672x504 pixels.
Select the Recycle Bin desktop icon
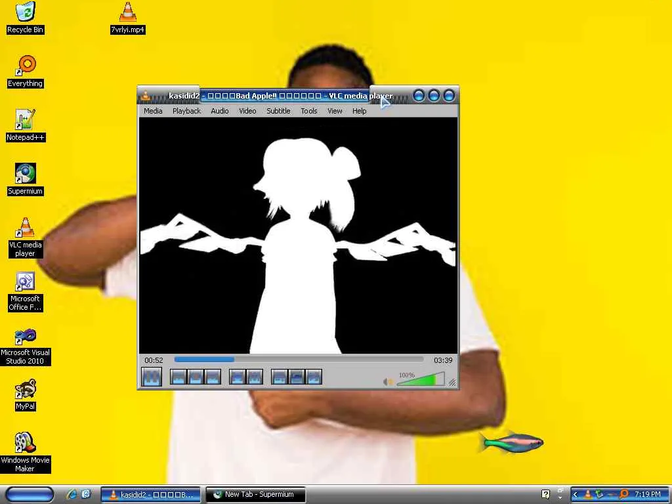26,18
